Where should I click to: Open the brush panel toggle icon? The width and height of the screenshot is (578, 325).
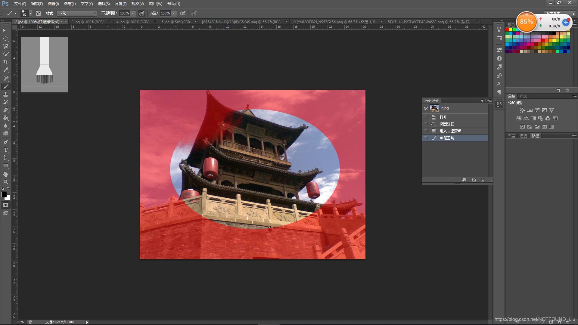pyautogui.click(x=38, y=13)
